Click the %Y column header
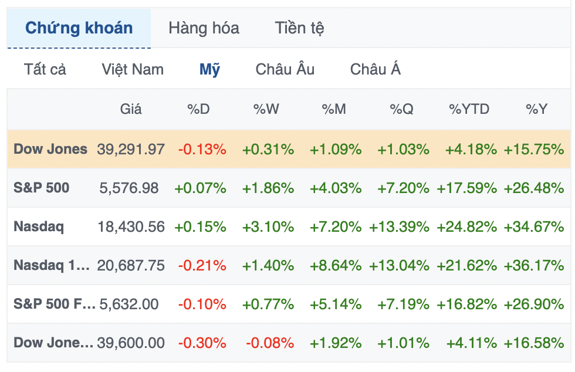 [536, 109]
